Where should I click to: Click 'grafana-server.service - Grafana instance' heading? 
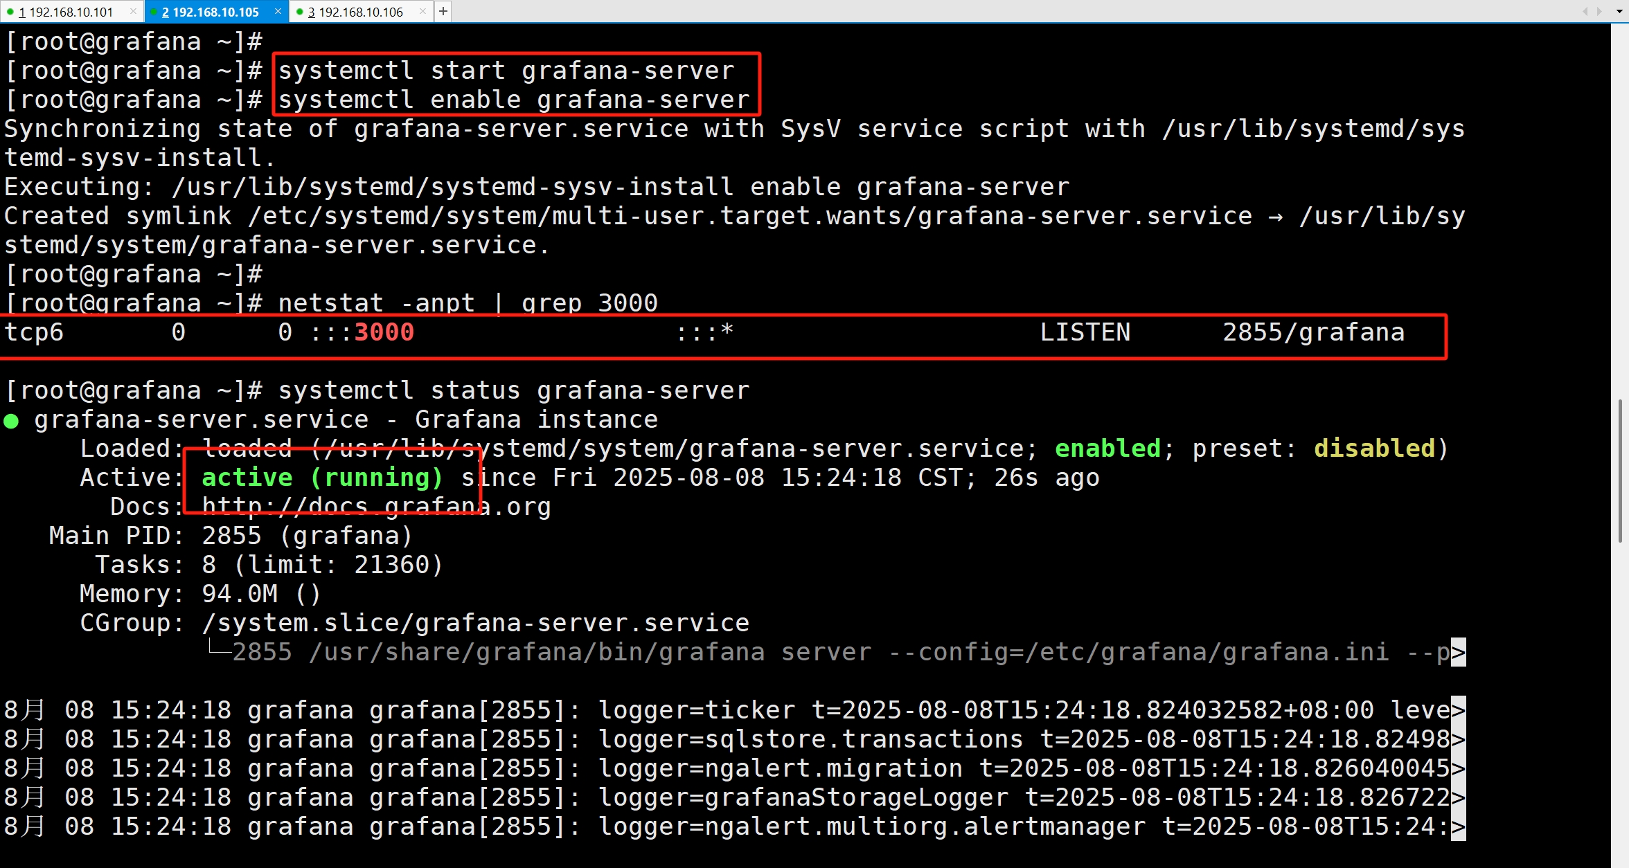(346, 419)
